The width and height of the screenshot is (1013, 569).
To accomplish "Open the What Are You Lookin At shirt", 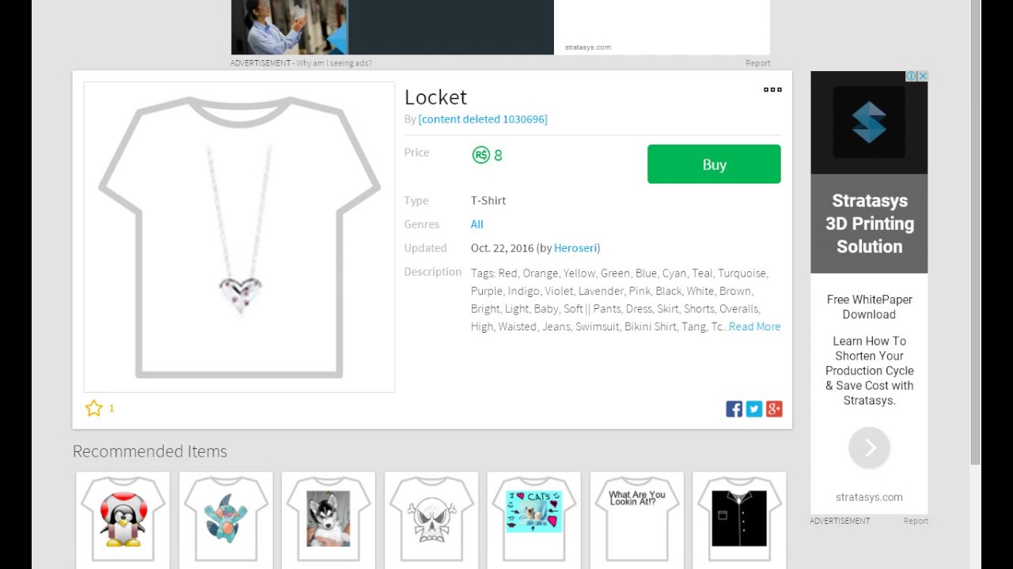I will pyautogui.click(x=637, y=519).
